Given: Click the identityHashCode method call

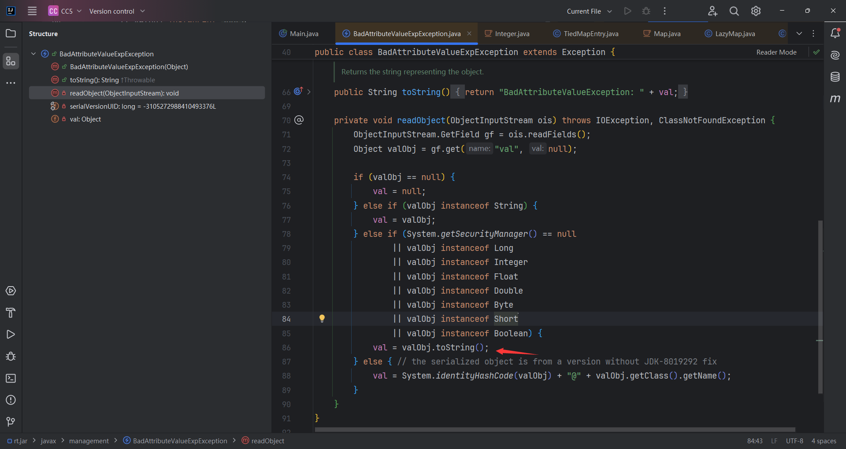Looking at the screenshot, I should [x=474, y=375].
